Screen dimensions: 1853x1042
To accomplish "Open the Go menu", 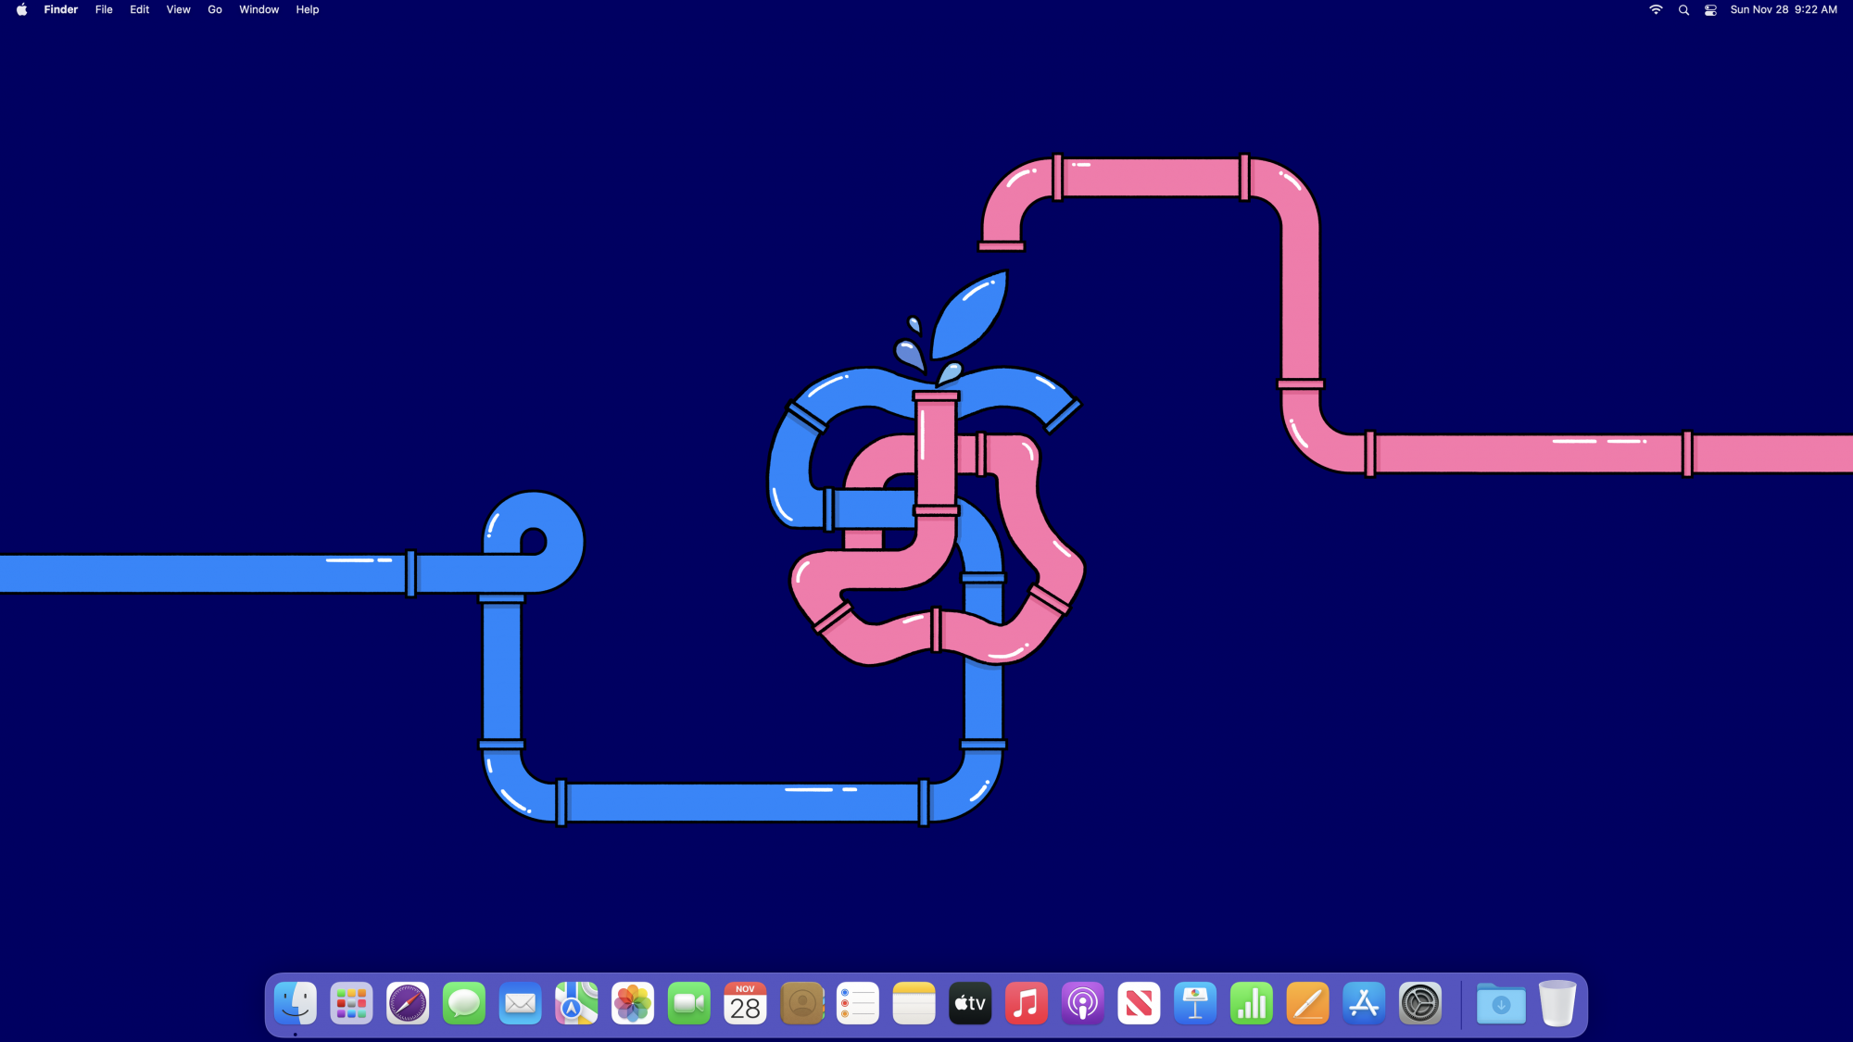I will (x=215, y=9).
